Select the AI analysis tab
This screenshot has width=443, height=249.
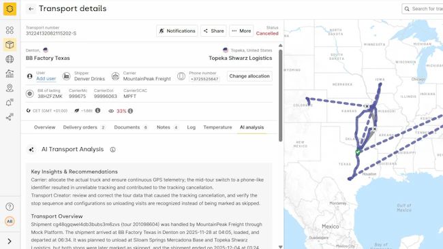coord(251,127)
